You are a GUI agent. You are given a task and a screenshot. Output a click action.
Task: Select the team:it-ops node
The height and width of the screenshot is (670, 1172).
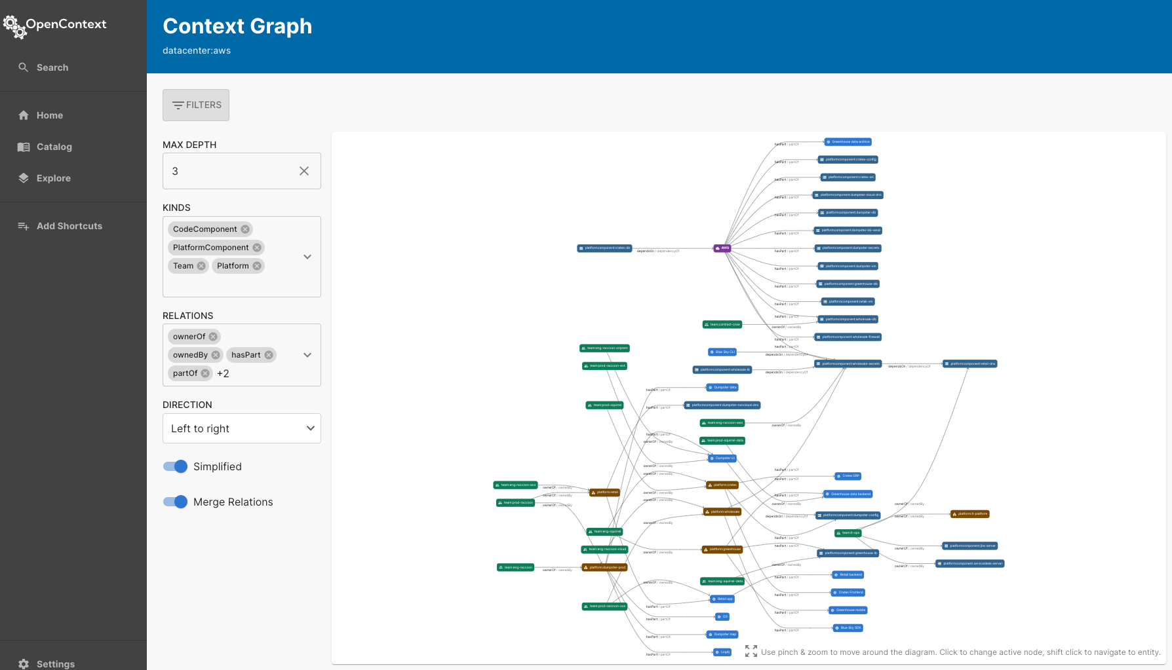click(848, 533)
